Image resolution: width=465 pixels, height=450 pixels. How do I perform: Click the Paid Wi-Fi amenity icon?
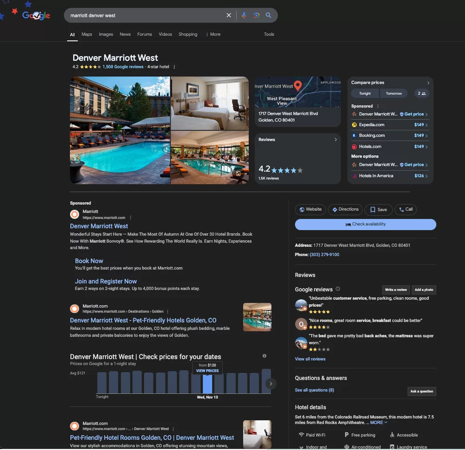tap(302, 435)
